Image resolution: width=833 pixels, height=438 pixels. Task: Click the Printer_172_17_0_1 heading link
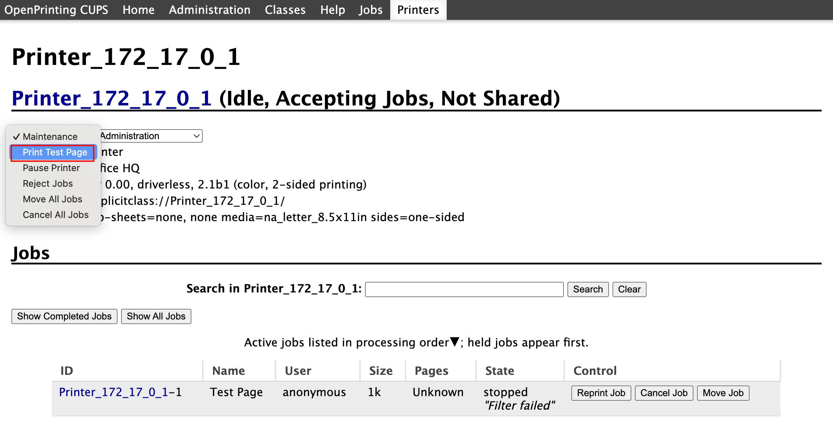coord(112,99)
